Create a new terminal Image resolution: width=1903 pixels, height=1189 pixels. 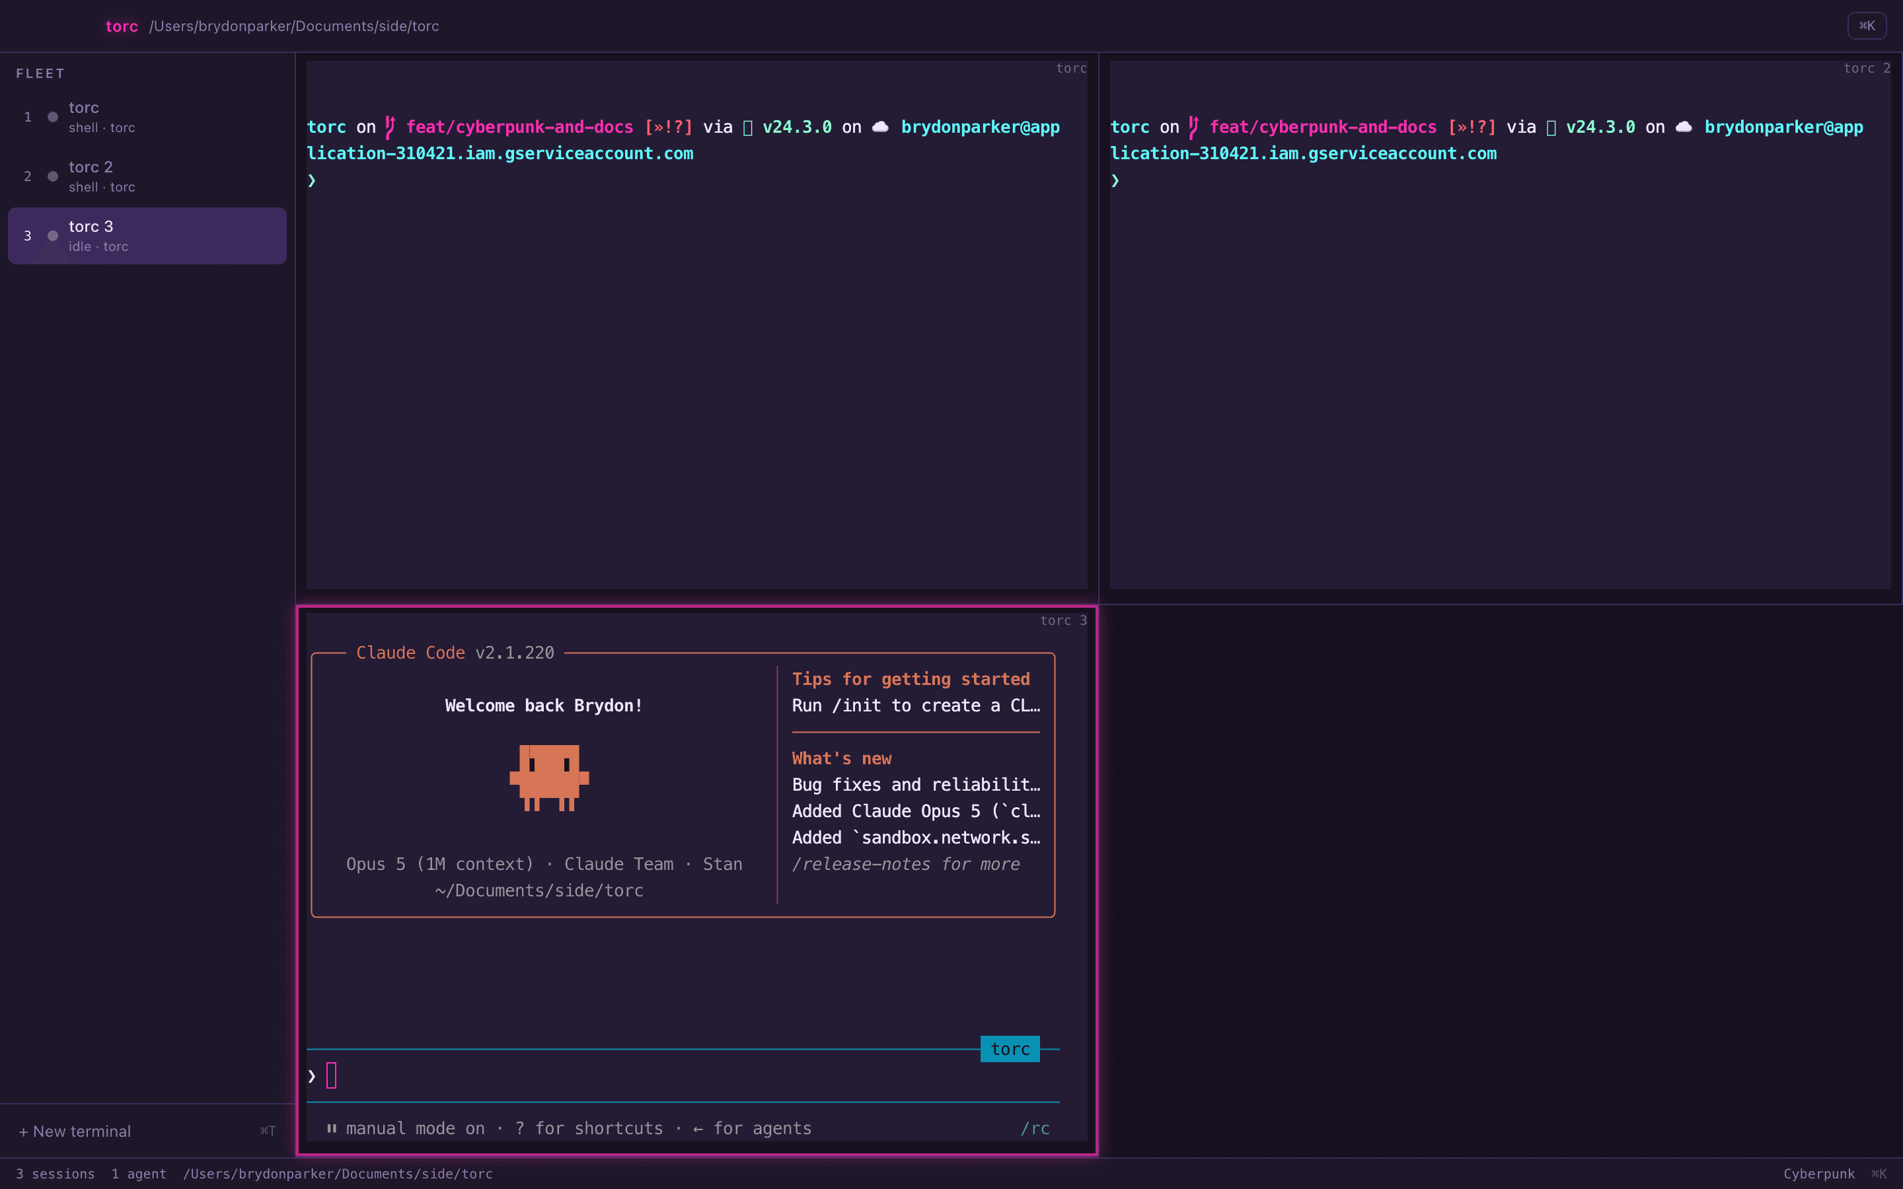click(147, 1131)
